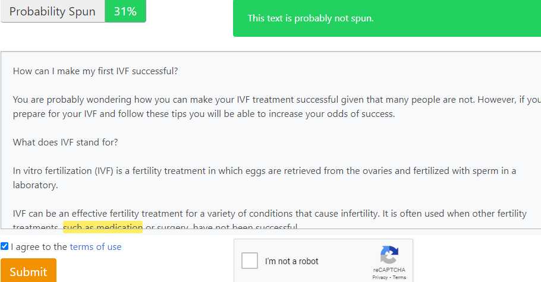Click the "reCAPTCHA" text under the logo
The height and width of the screenshot is (282, 541).
pos(389,270)
